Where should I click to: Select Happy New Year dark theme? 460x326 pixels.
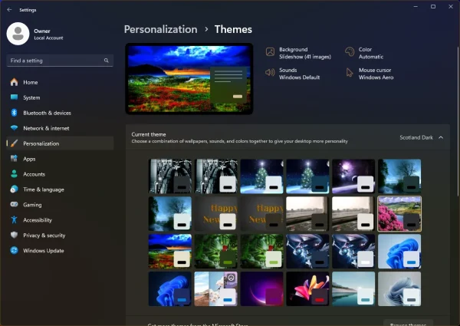[262, 214]
